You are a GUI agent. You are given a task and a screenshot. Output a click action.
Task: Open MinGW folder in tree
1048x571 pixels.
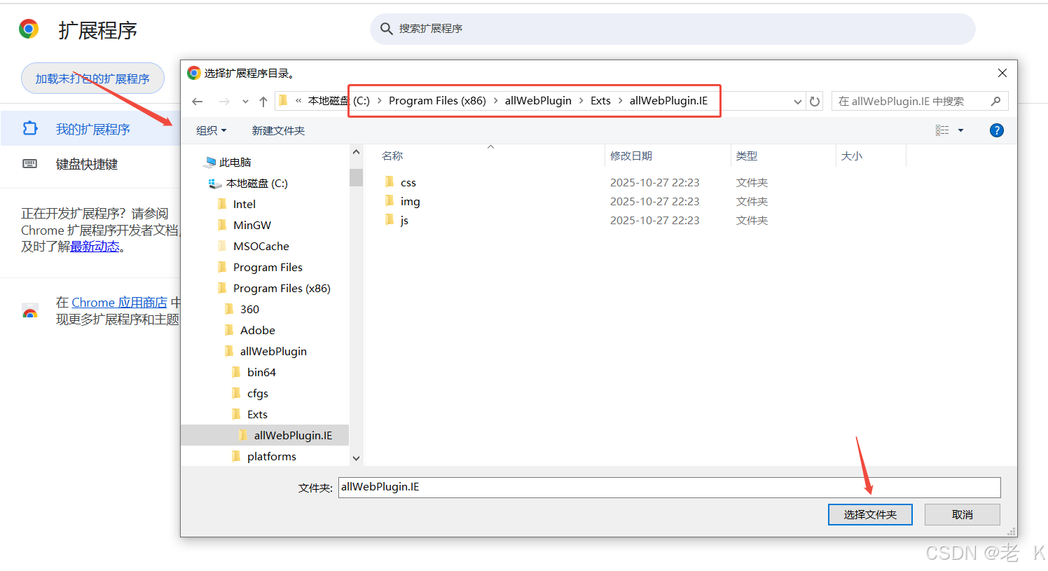251,225
